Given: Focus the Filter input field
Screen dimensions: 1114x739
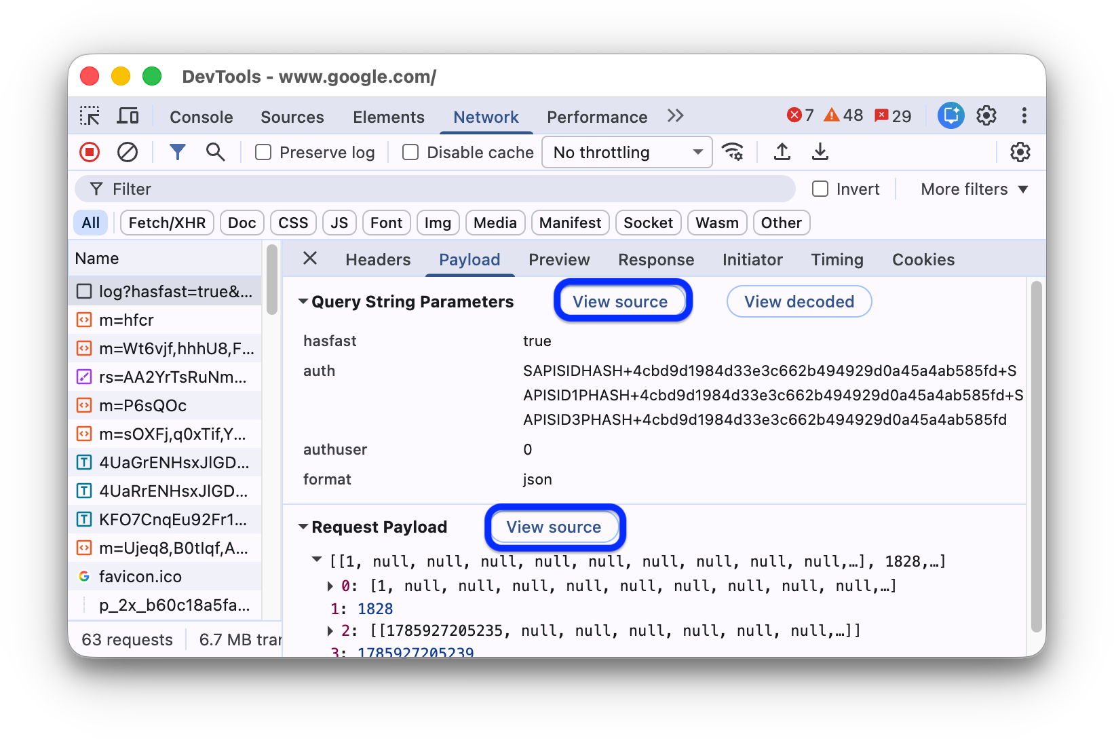Looking at the screenshot, I should click(435, 189).
